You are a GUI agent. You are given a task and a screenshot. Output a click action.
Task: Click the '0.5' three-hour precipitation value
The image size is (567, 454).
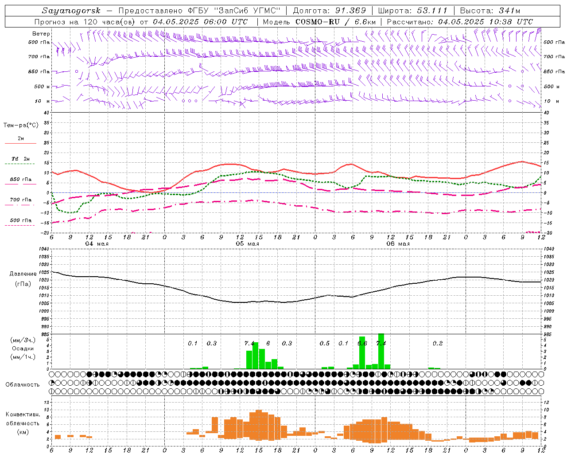point(325,343)
